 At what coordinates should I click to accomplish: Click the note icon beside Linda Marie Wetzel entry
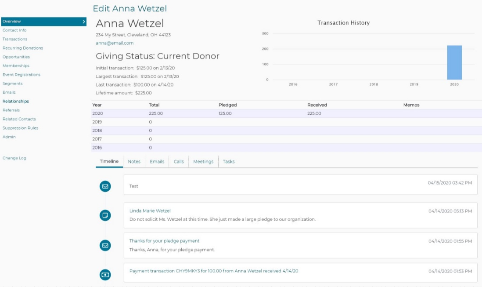tap(105, 215)
